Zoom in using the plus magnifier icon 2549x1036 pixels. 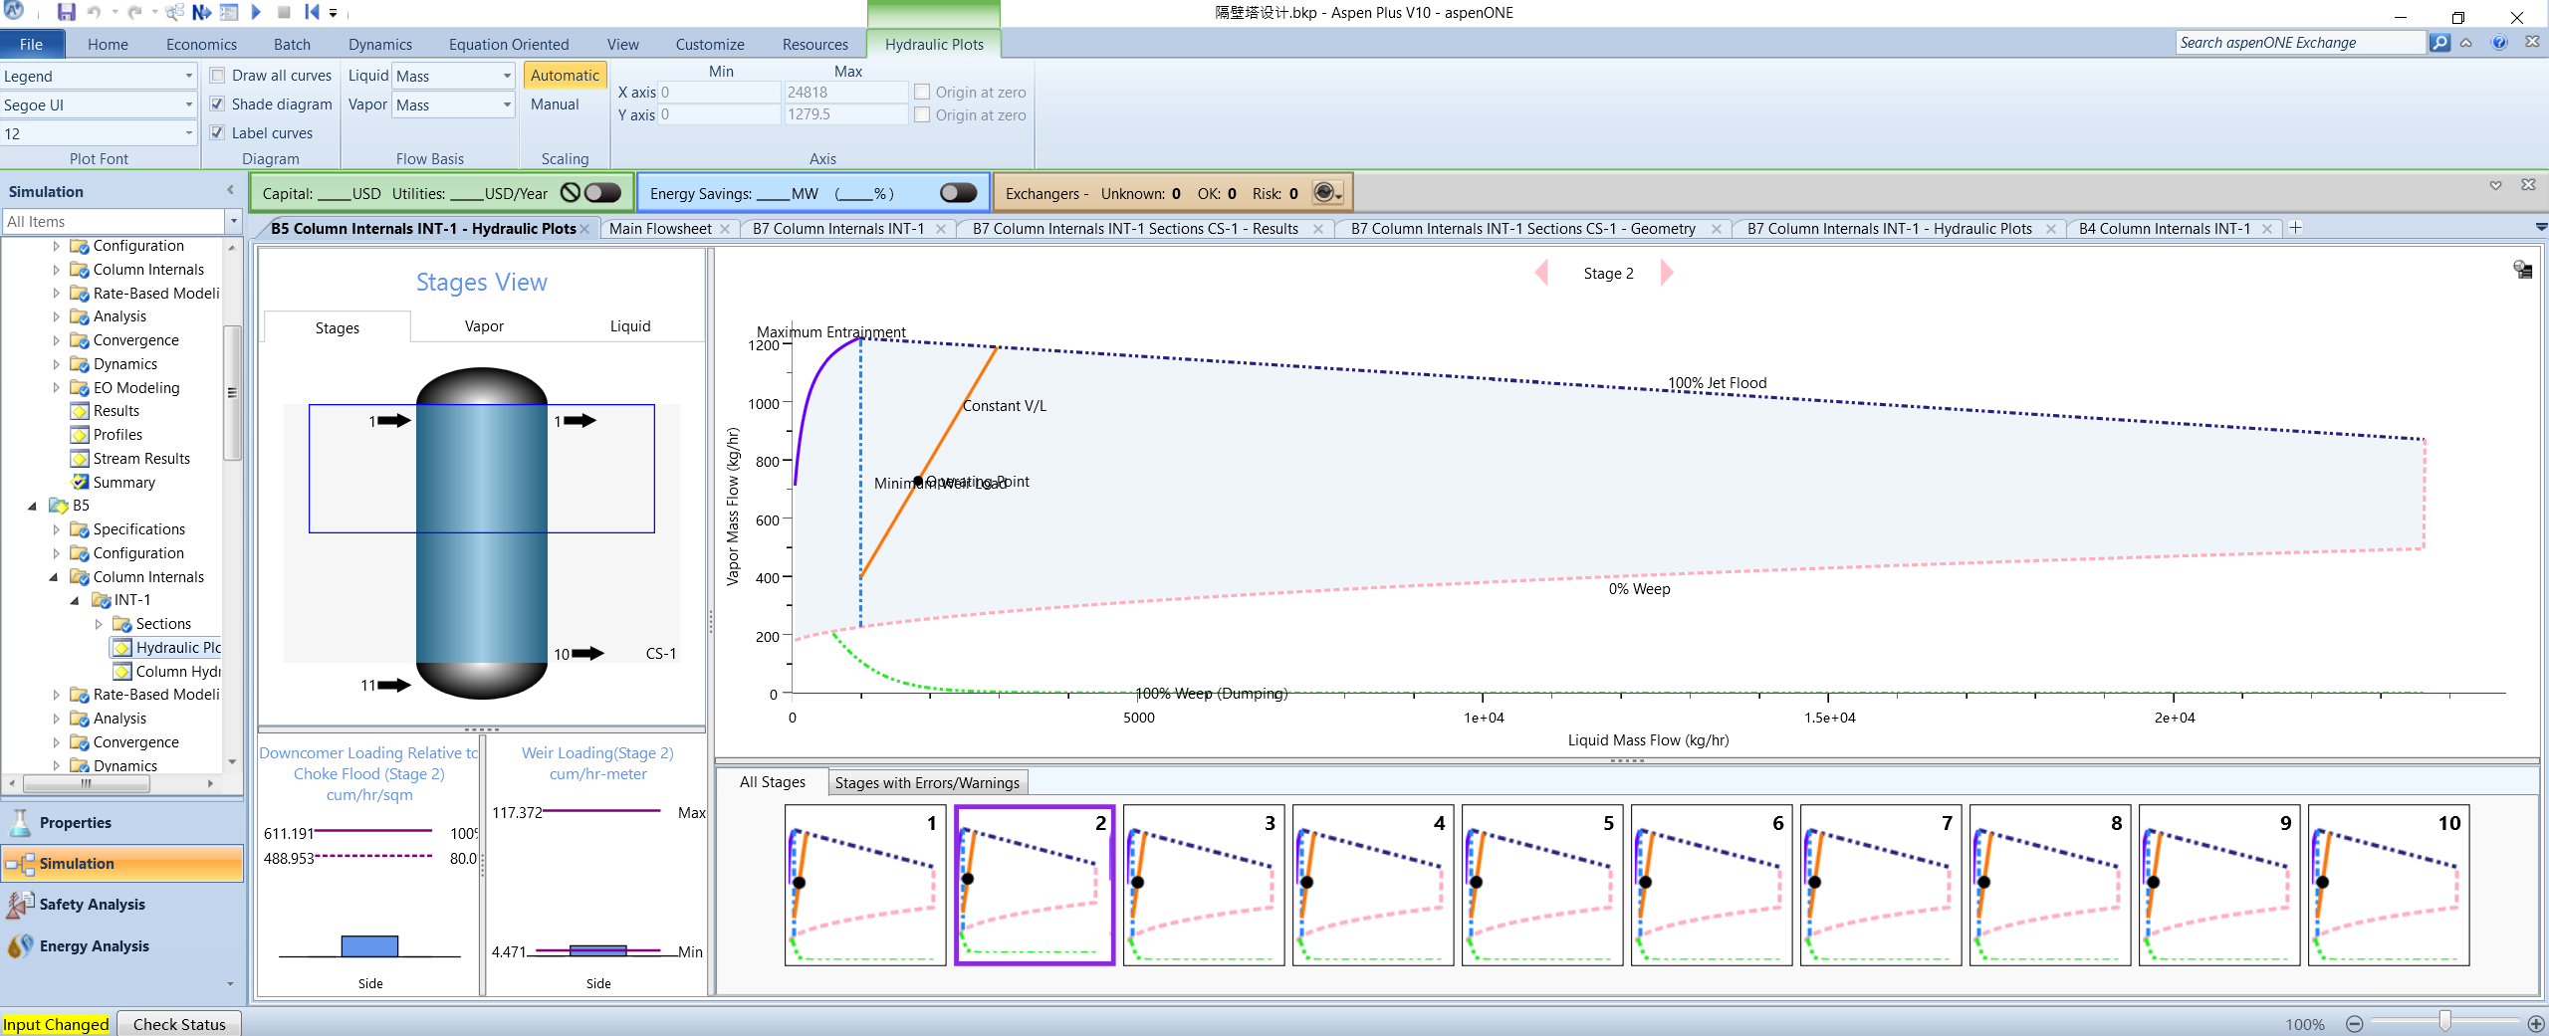(2535, 1024)
